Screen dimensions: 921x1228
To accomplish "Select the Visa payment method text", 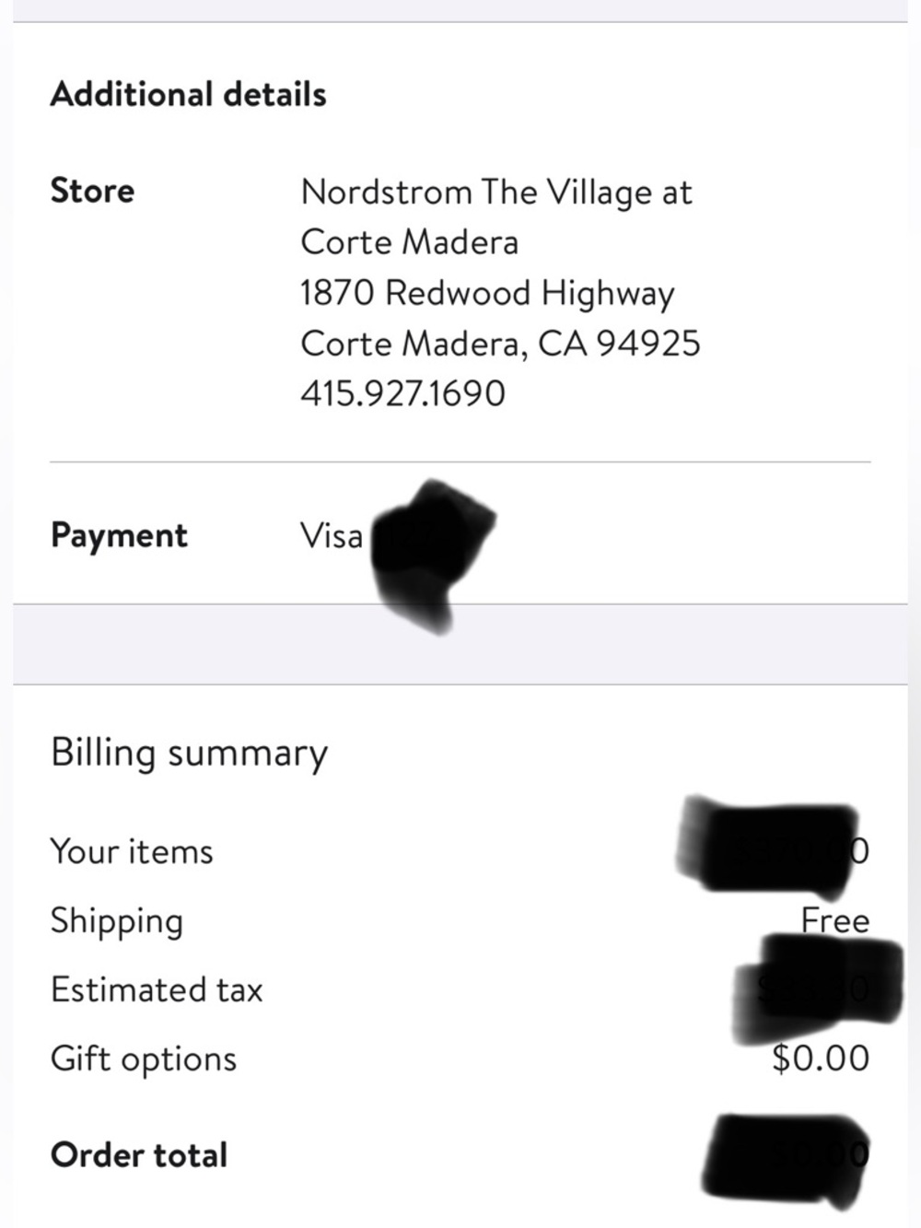I will tap(332, 535).
